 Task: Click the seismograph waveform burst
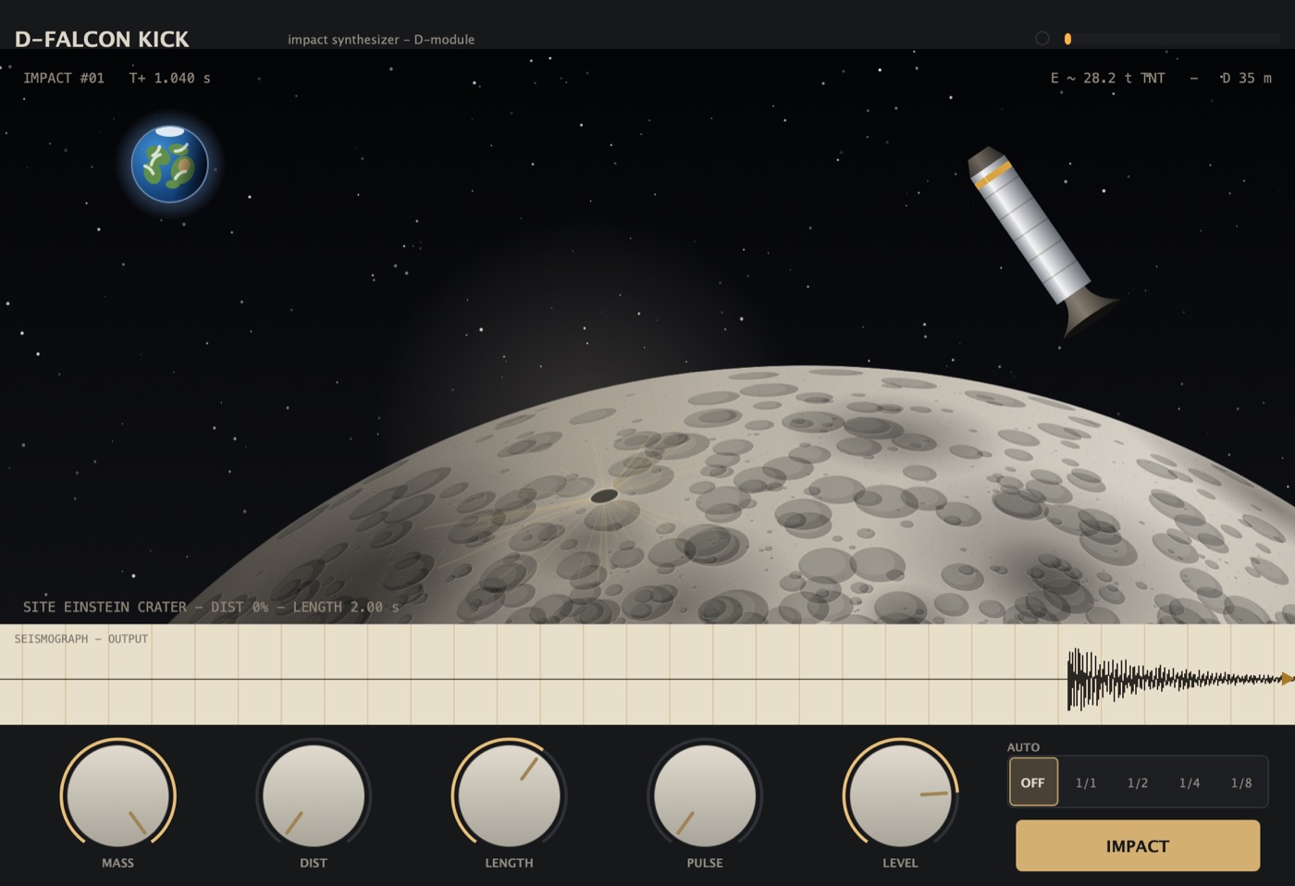[x=1173, y=680]
